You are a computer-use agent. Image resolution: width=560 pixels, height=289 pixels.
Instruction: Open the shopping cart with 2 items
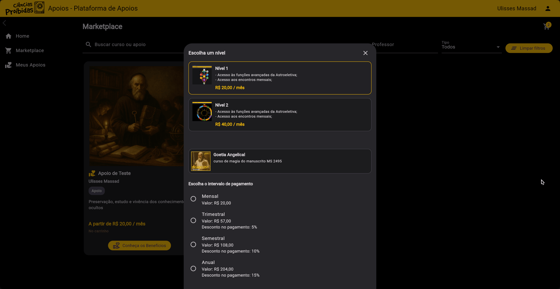click(546, 26)
